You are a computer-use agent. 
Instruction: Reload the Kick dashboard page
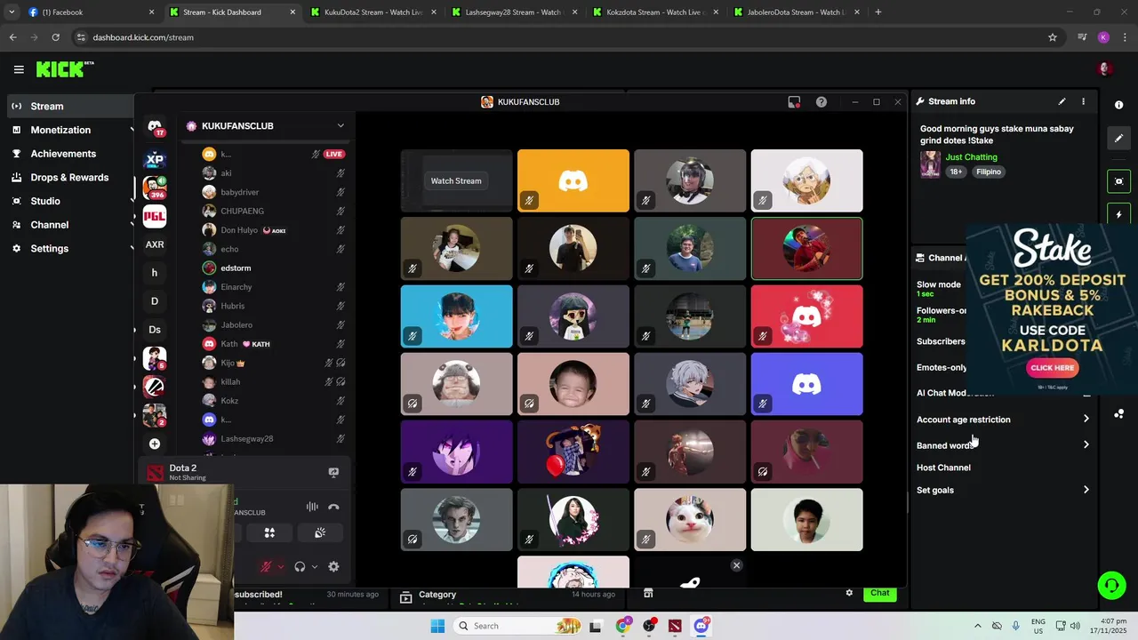tap(55, 37)
